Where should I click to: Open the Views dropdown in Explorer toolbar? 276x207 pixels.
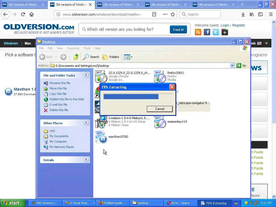(128, 57)
